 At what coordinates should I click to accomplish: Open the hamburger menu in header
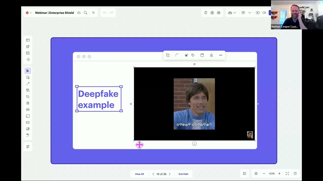coord(93,13)
